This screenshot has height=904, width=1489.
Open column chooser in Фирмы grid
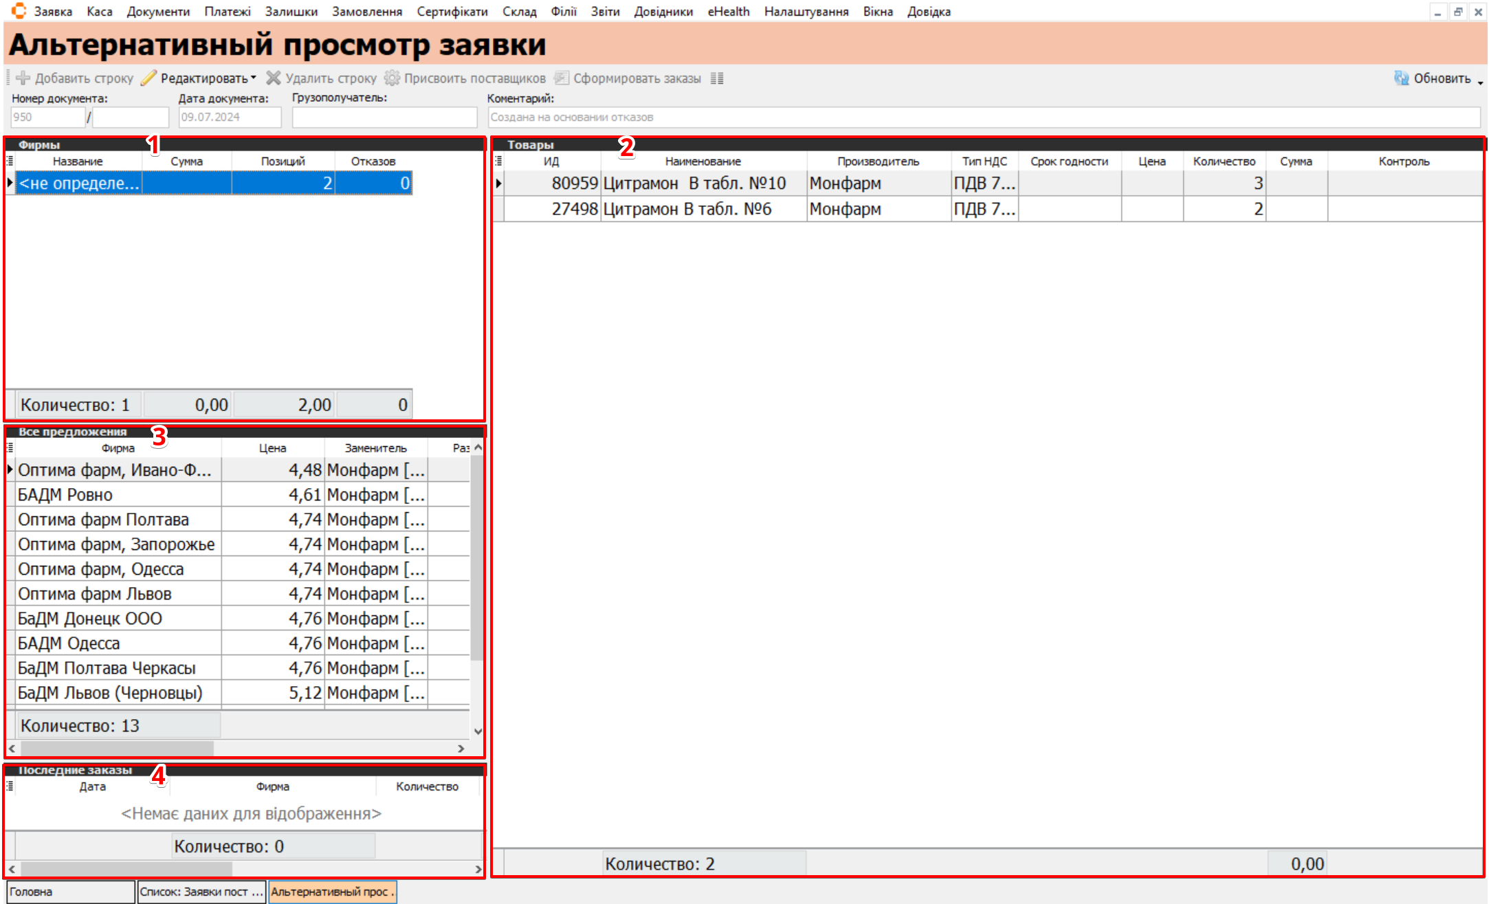coord(10,161)
